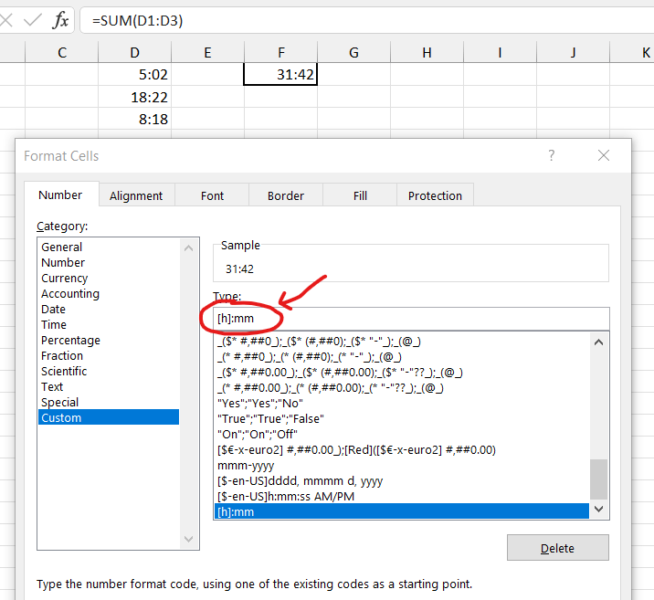Click the =SUM(D1:D3) formula bar
This screenshot has width=654, height=600.
[x=367, y=20]
